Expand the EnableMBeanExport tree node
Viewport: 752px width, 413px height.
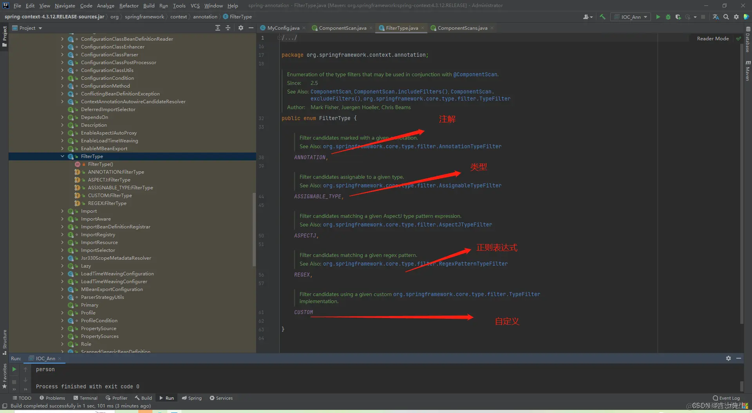62,148
